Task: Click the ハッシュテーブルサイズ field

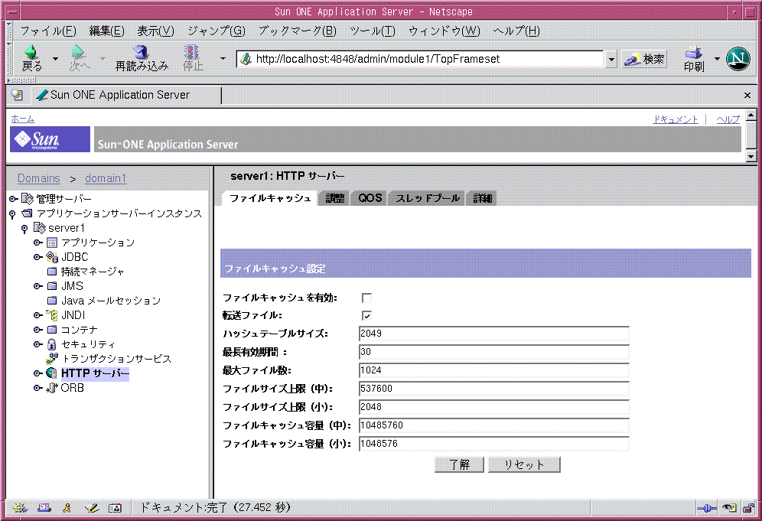Action: pos(493,334)
